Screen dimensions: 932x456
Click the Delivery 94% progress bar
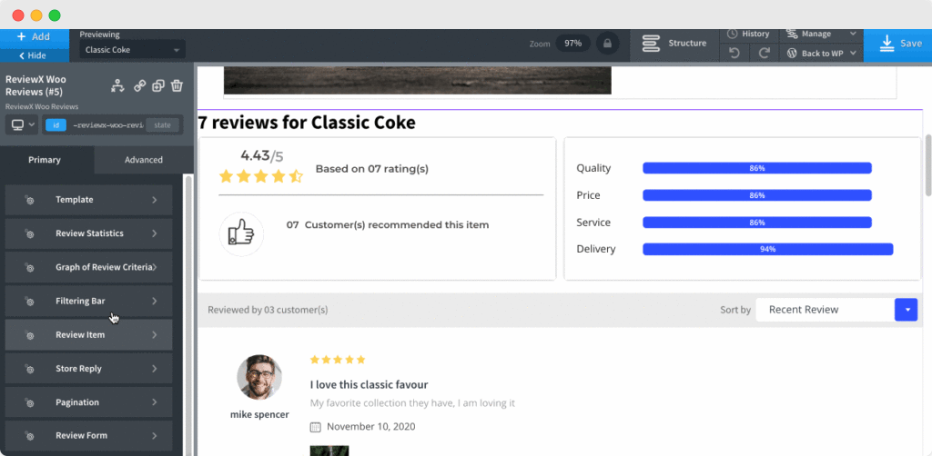tap(767, 249)
